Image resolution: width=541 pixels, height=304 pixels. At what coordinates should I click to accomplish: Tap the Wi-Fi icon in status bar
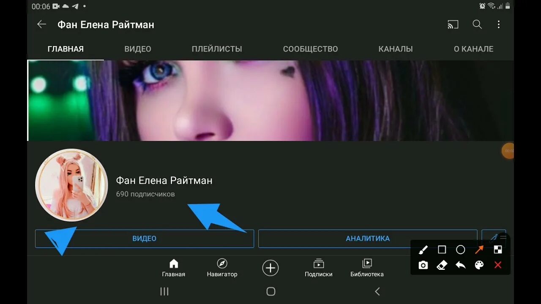coord(492,6)
